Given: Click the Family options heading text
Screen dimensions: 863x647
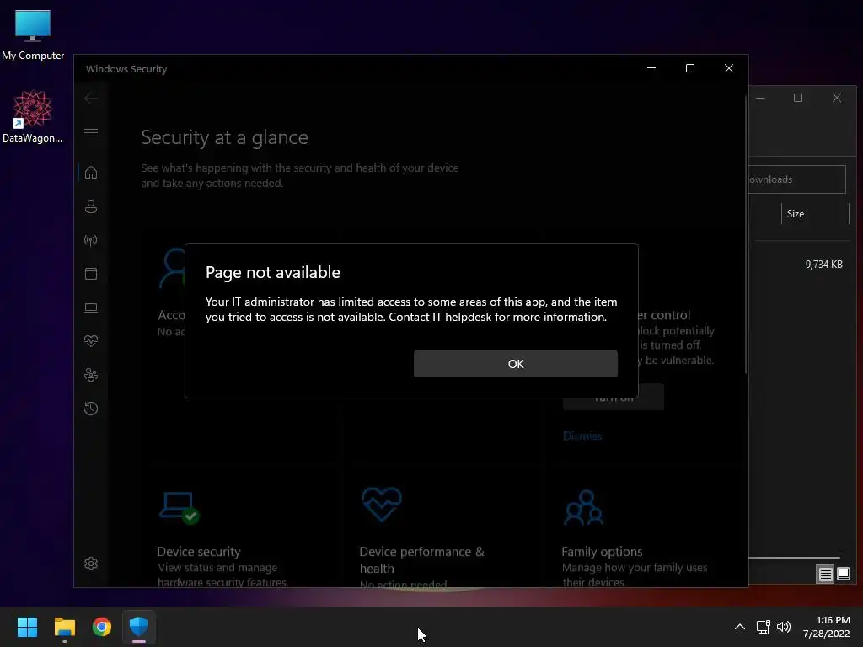Looking at the screenshot, I should [x=602, y=551].
